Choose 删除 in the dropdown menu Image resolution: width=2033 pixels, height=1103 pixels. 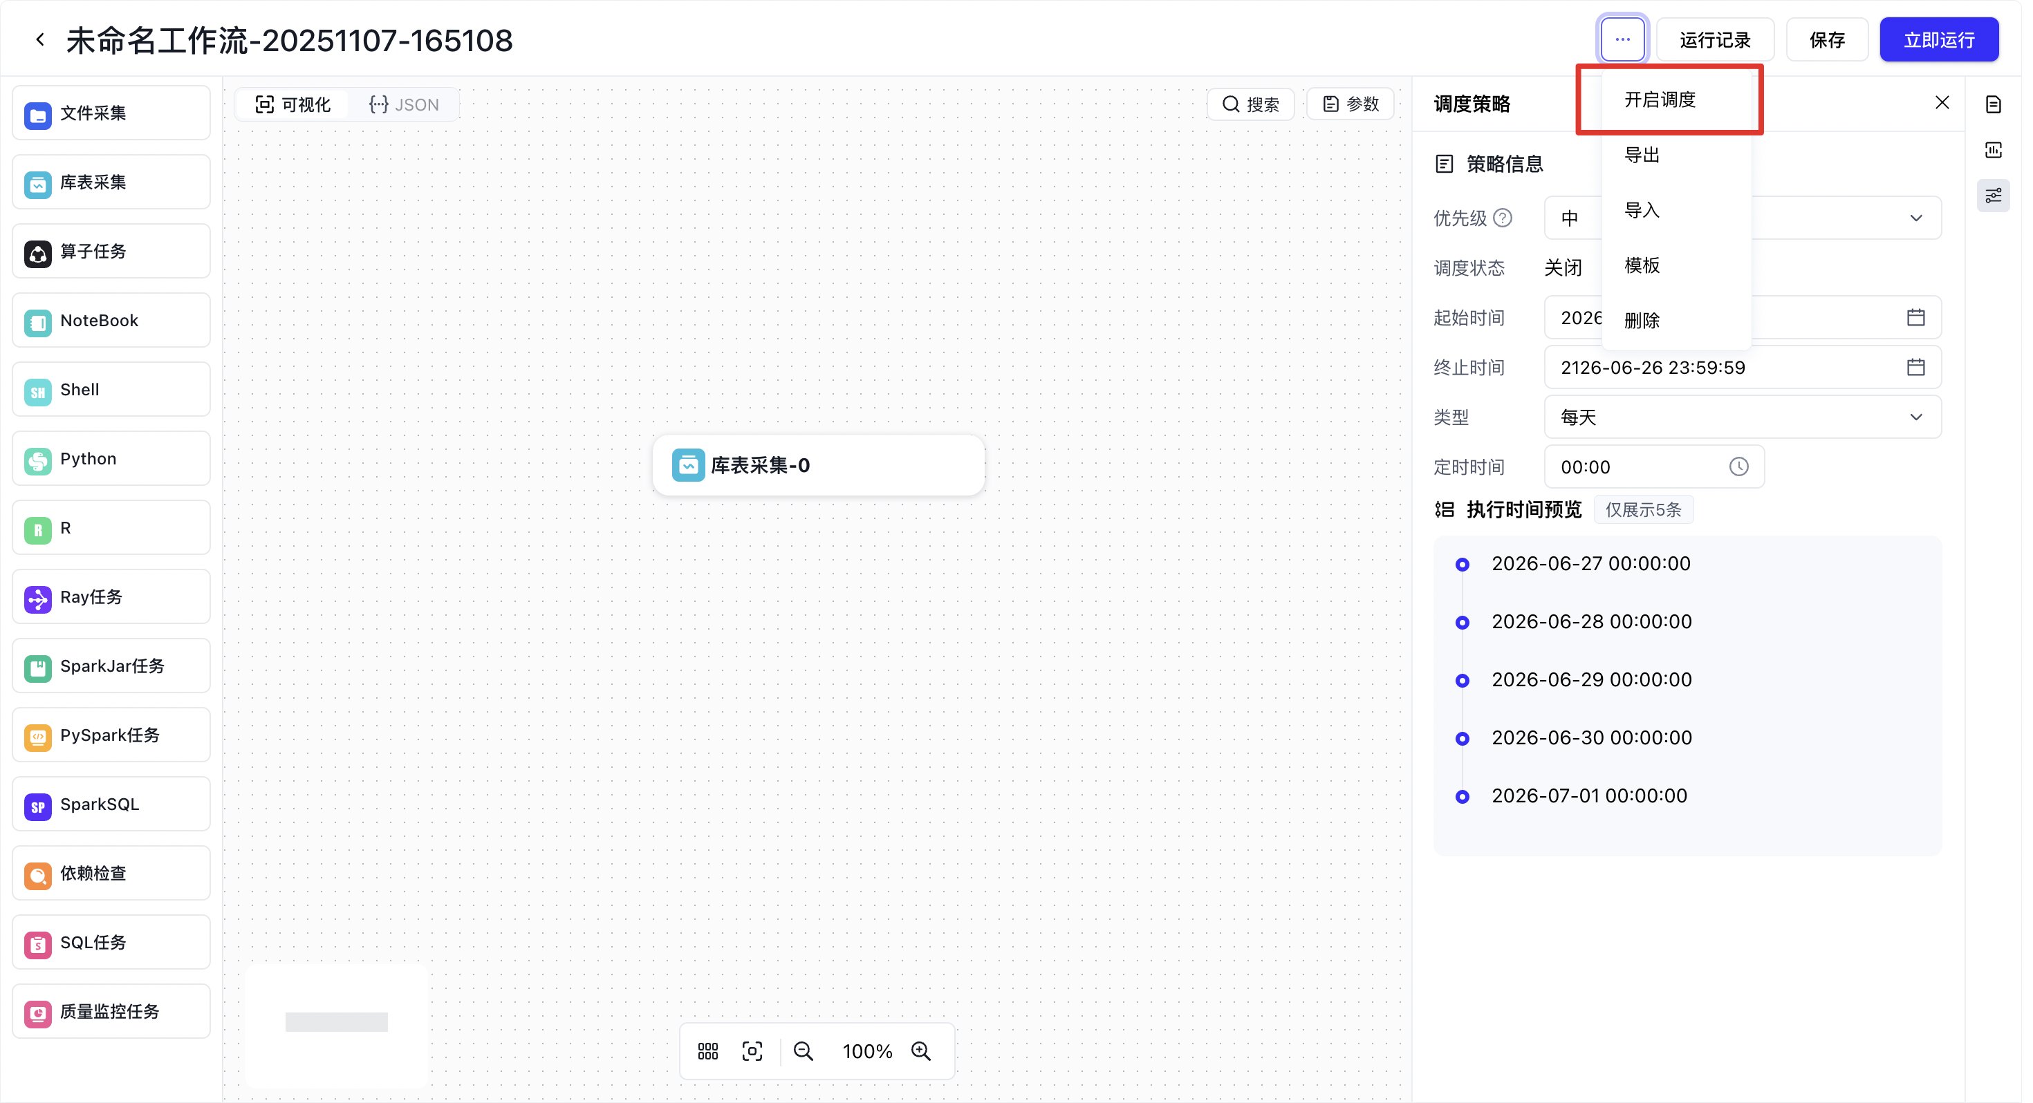coord(1684,321)
